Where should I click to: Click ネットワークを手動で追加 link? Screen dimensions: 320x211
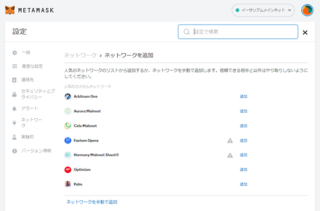(x=92, y=202)
